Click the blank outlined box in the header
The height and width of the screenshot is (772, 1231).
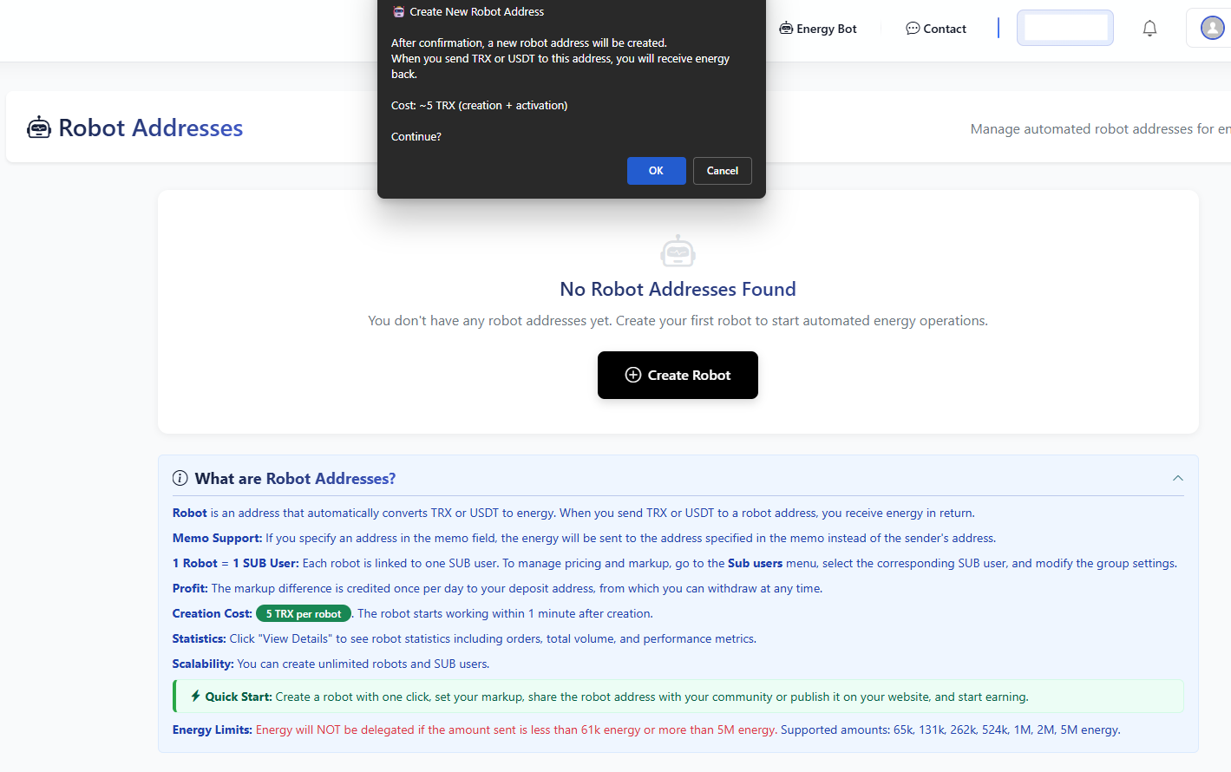pos(1064,28)
